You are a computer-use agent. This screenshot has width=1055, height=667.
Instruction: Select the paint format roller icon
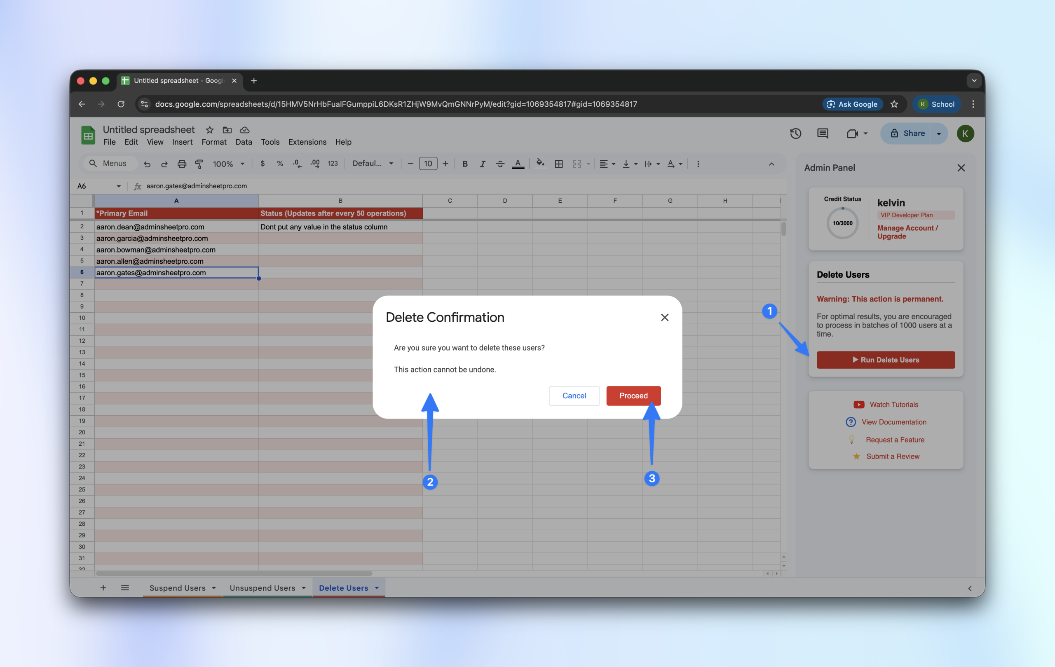tap(199, 164)
